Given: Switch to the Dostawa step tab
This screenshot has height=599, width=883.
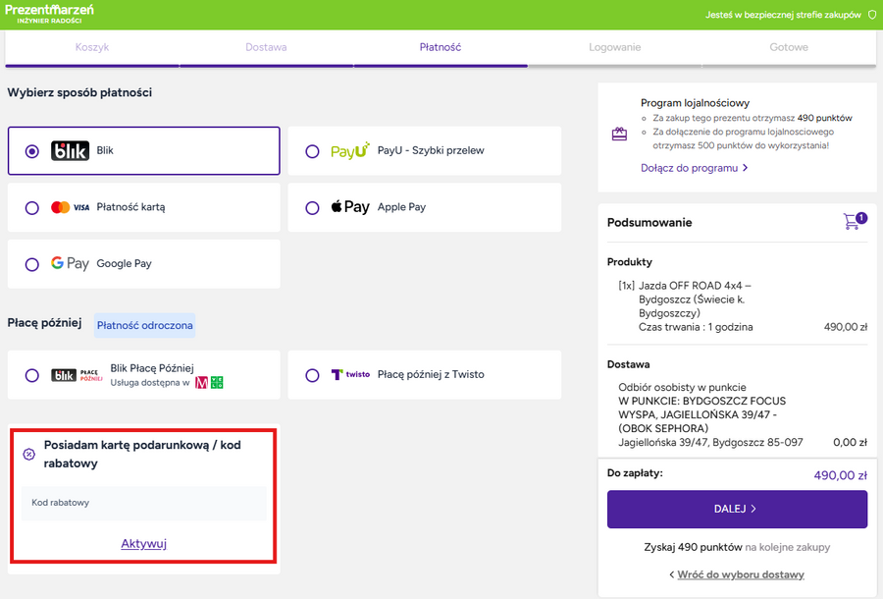Looking at the screenshot, I should click(x=266, y=47).
